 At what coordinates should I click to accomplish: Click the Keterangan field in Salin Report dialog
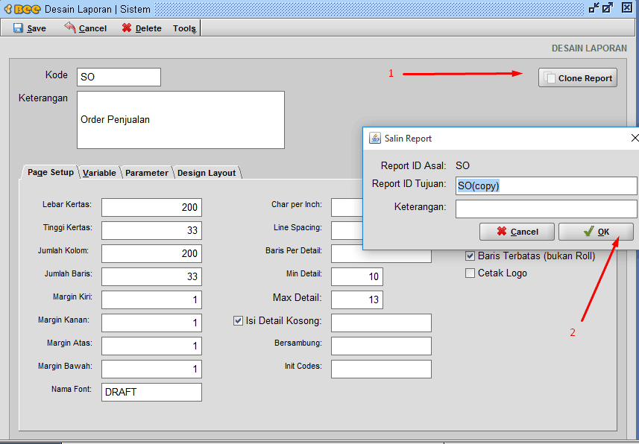(x=546, y=209)
